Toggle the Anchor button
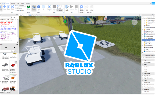 click(x=60, y=10)
